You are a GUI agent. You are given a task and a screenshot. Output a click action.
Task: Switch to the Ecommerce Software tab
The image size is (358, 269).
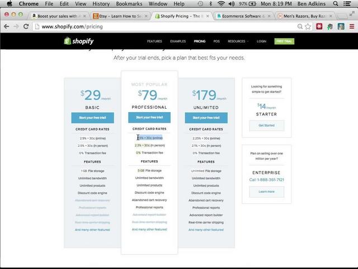point(242,16)
